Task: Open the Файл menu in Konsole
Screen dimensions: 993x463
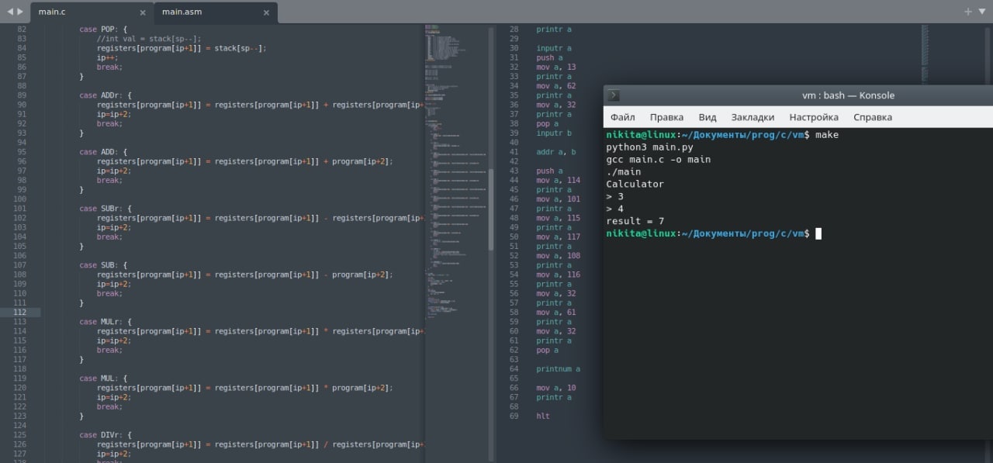Action: pos(622,117)
